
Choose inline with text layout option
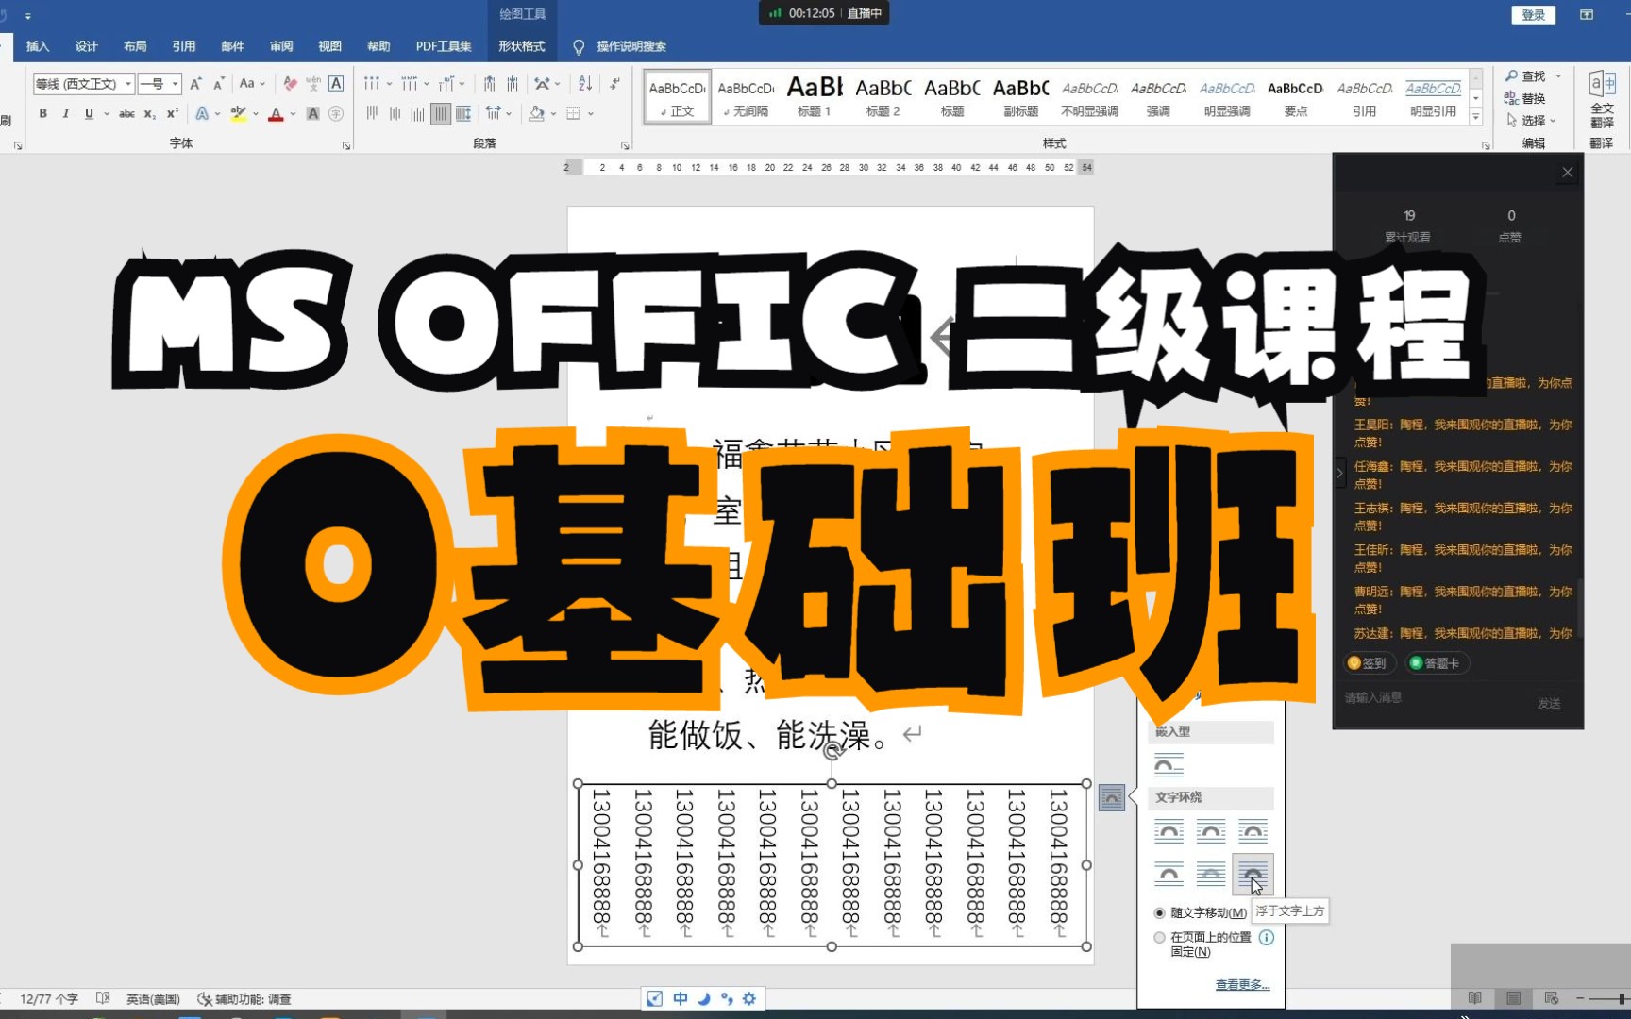pos(1169,766)
